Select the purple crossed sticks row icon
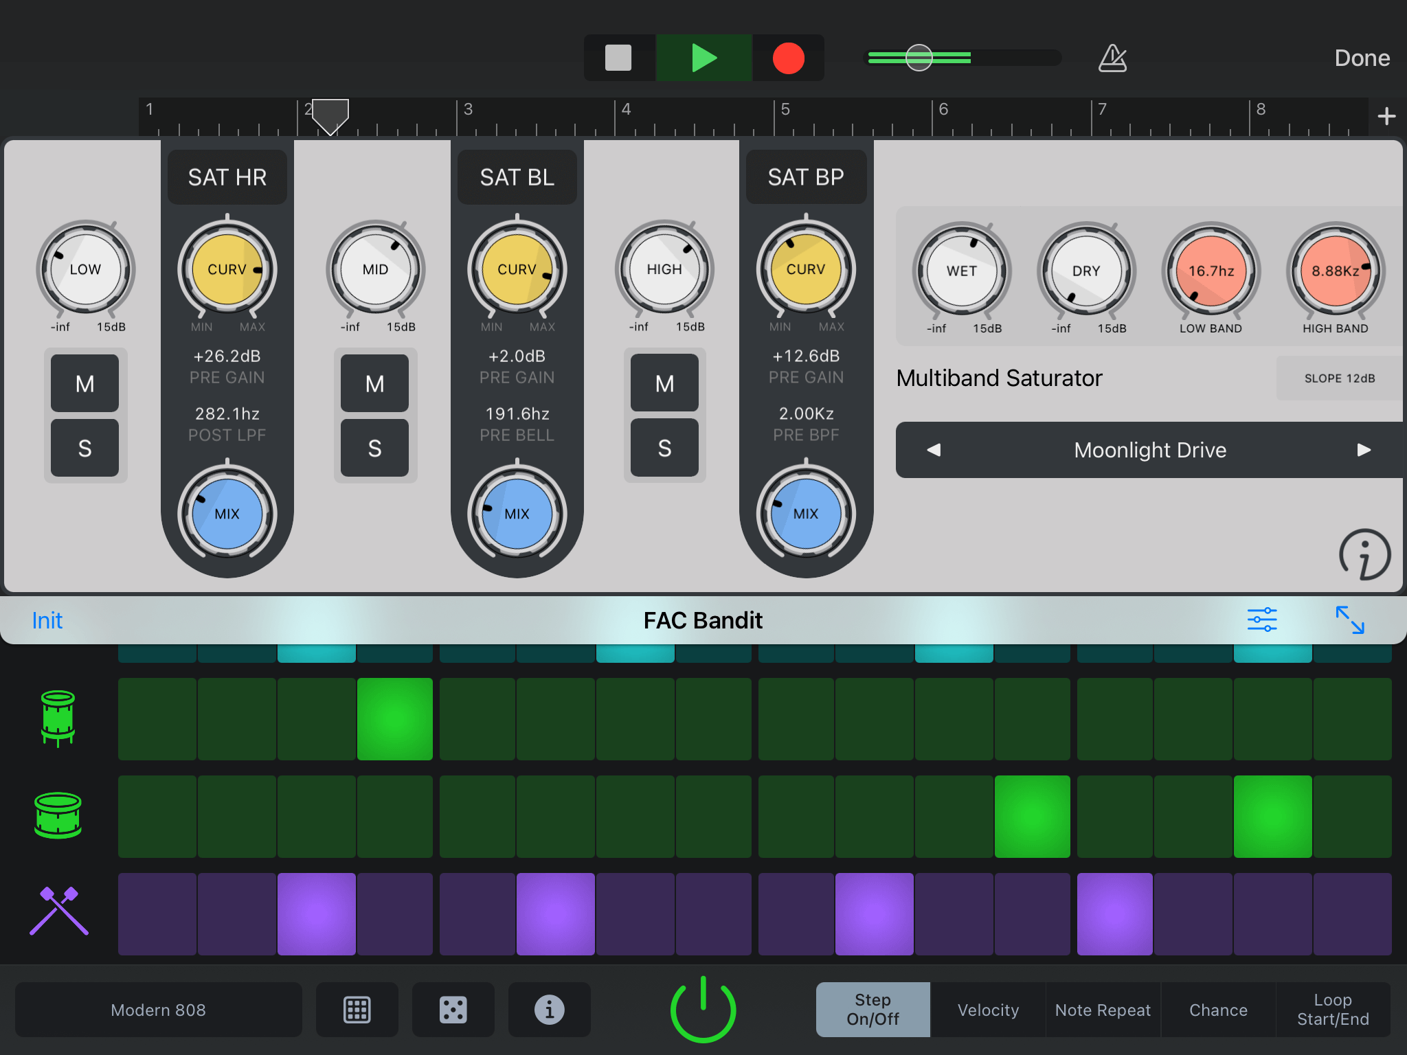This screenshot has height=1055, width=1407. click(x=59, y=911)
